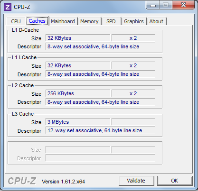
Task: Minimize the CPU-Z window
Action: (153, 5)
